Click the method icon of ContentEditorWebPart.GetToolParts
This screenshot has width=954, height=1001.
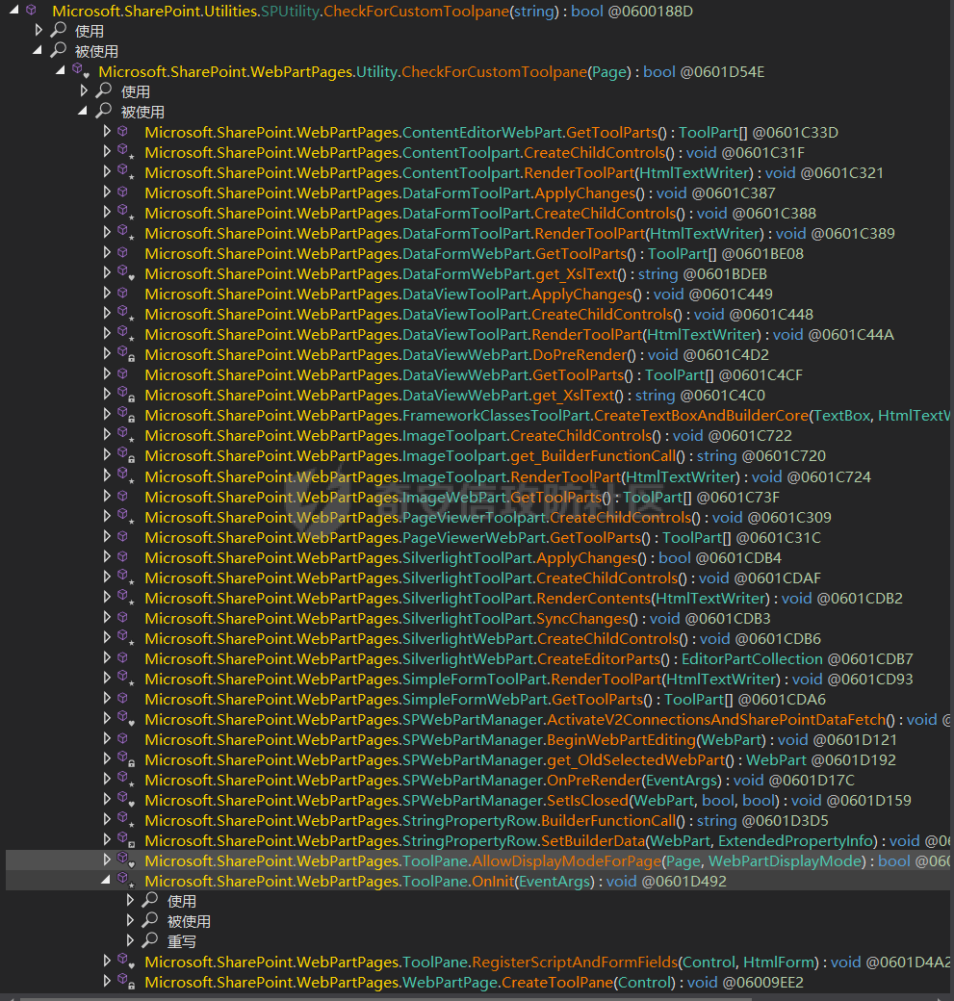(x=123, y=132)
